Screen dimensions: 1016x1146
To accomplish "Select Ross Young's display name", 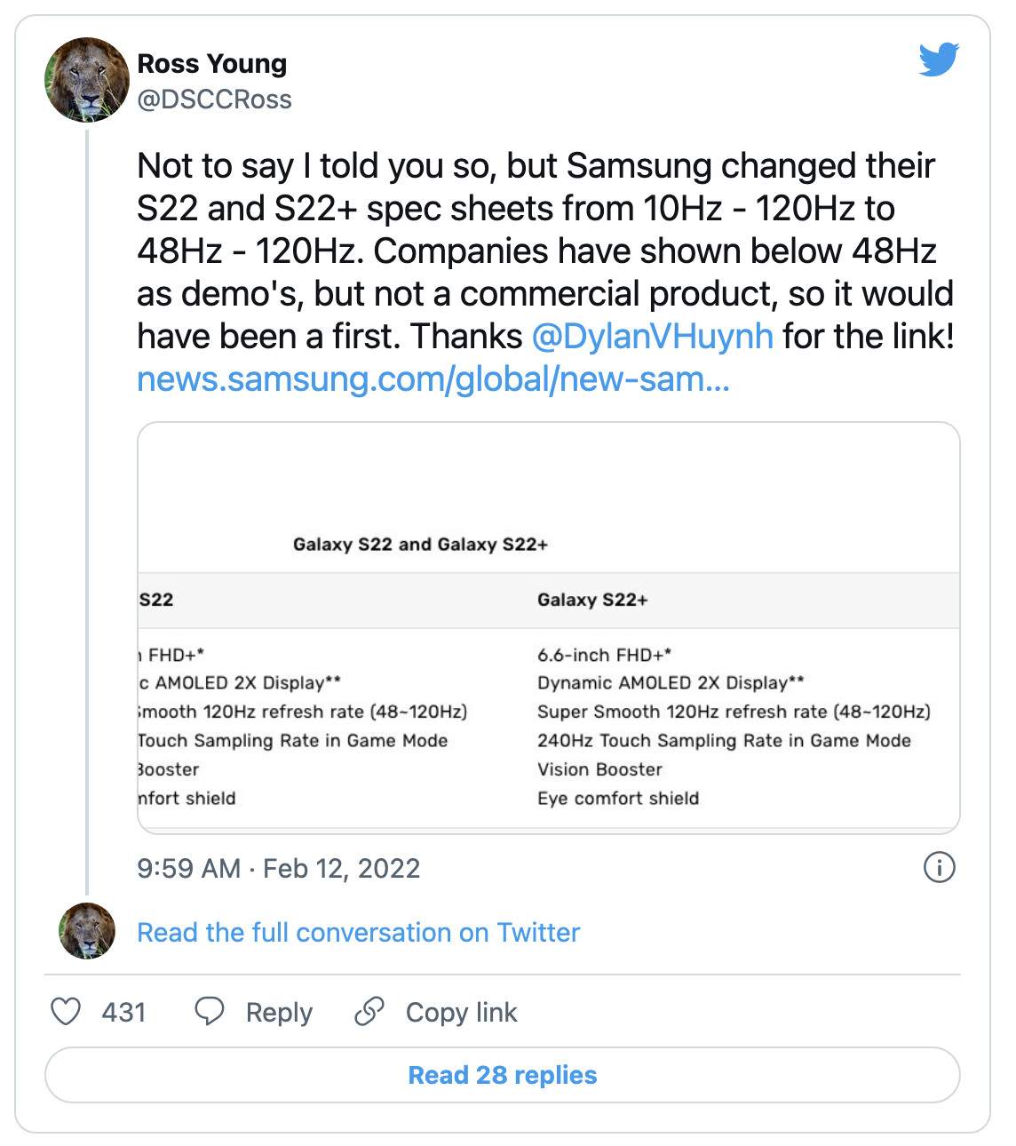I will 212,63.
